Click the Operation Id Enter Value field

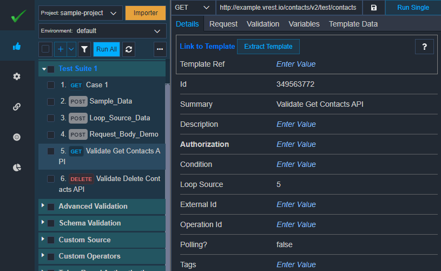[296, 224]
